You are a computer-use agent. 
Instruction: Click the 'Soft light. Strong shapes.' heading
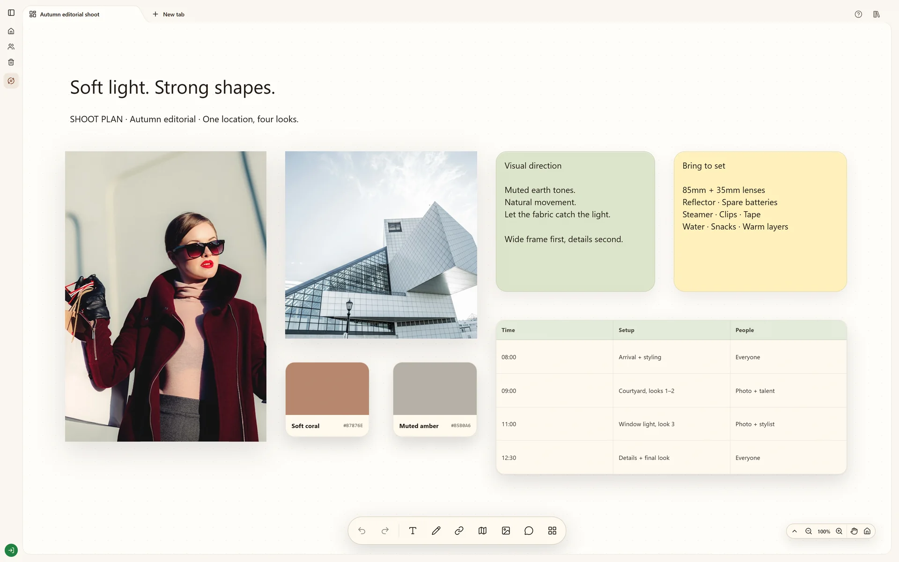click(173, 88)
